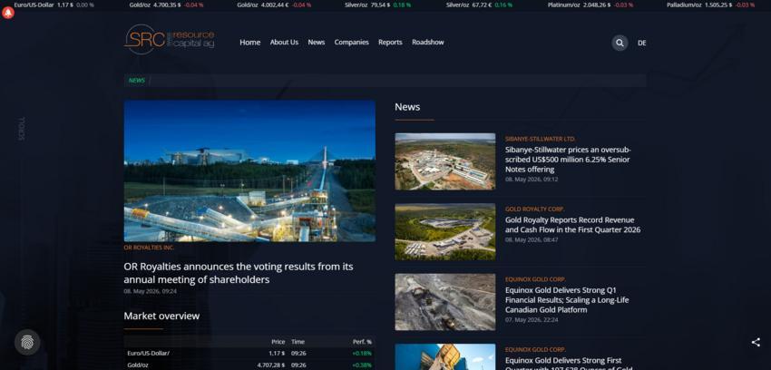Click the 08. May 2026, 09:12 date
The image size is (771, 370).
click(x=531, y=180)
